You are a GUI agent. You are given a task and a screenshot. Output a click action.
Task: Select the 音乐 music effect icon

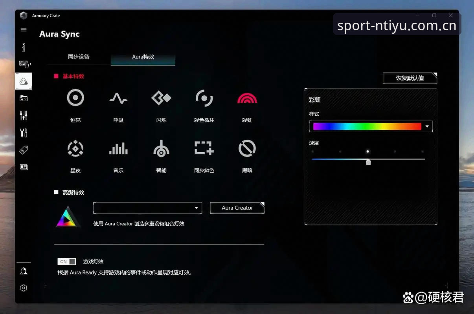click(118, 148)
